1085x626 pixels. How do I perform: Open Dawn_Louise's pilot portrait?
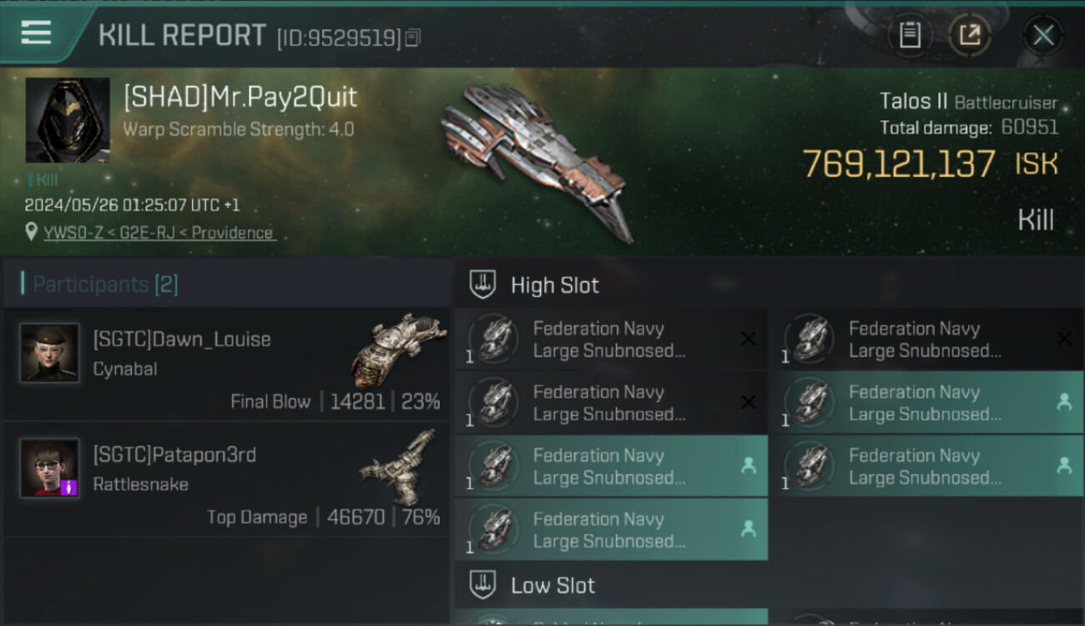50,353
